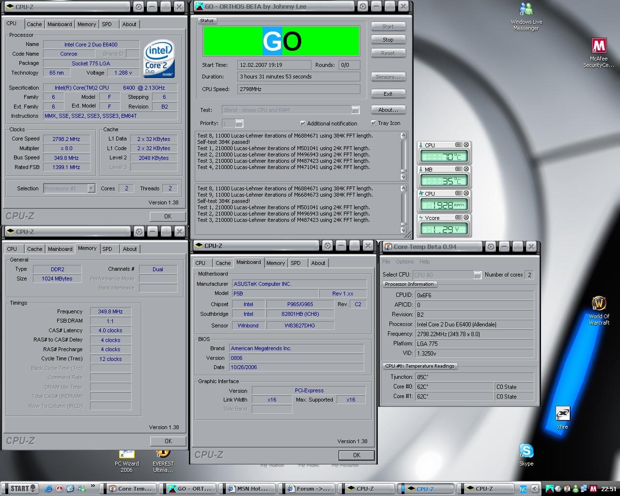
Task: Click the Start button on taskbar
Action: (x=20, y=488)
